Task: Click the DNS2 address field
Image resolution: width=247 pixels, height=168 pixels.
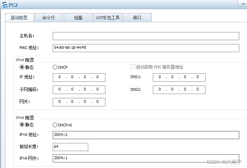Action: point(179,90)
